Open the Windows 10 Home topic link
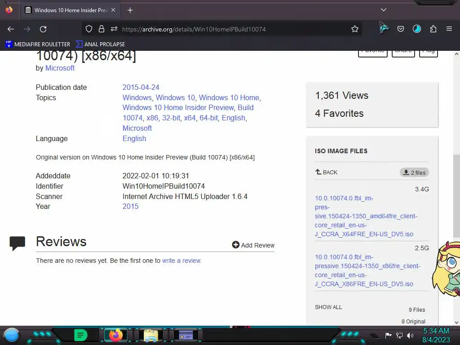The height and width of the screenshot is (345, 460). point(229,97)
